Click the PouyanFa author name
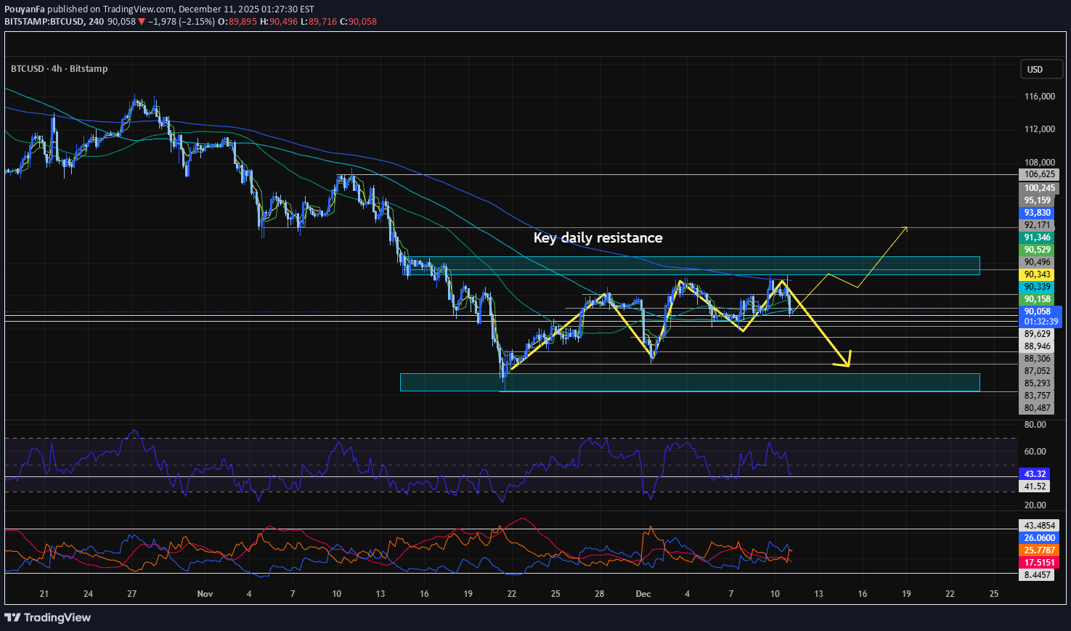 click(x=25, y=9)
